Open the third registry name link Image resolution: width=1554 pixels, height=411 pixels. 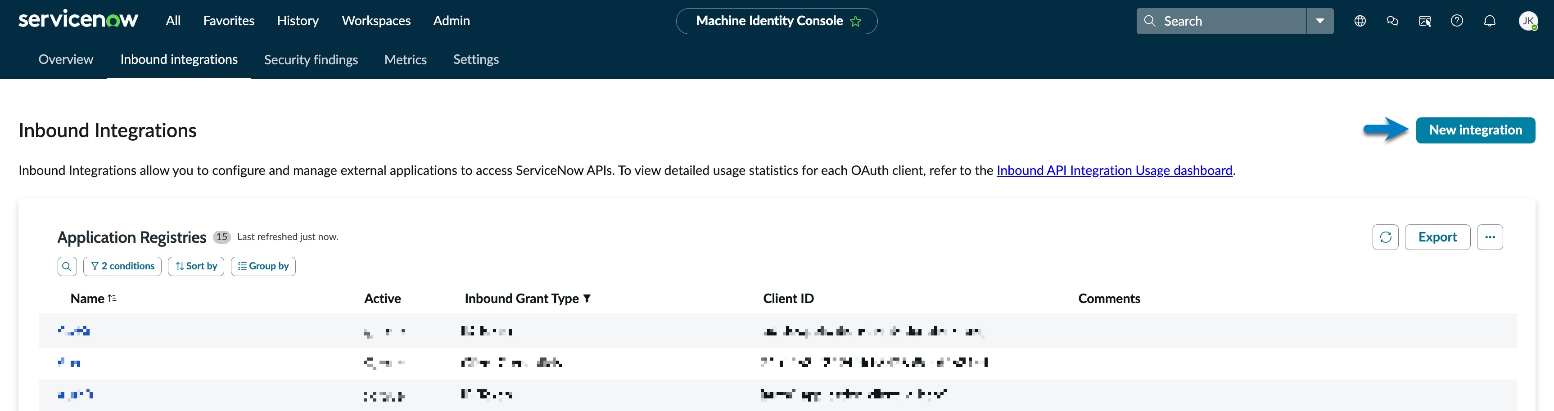(76, 394)
